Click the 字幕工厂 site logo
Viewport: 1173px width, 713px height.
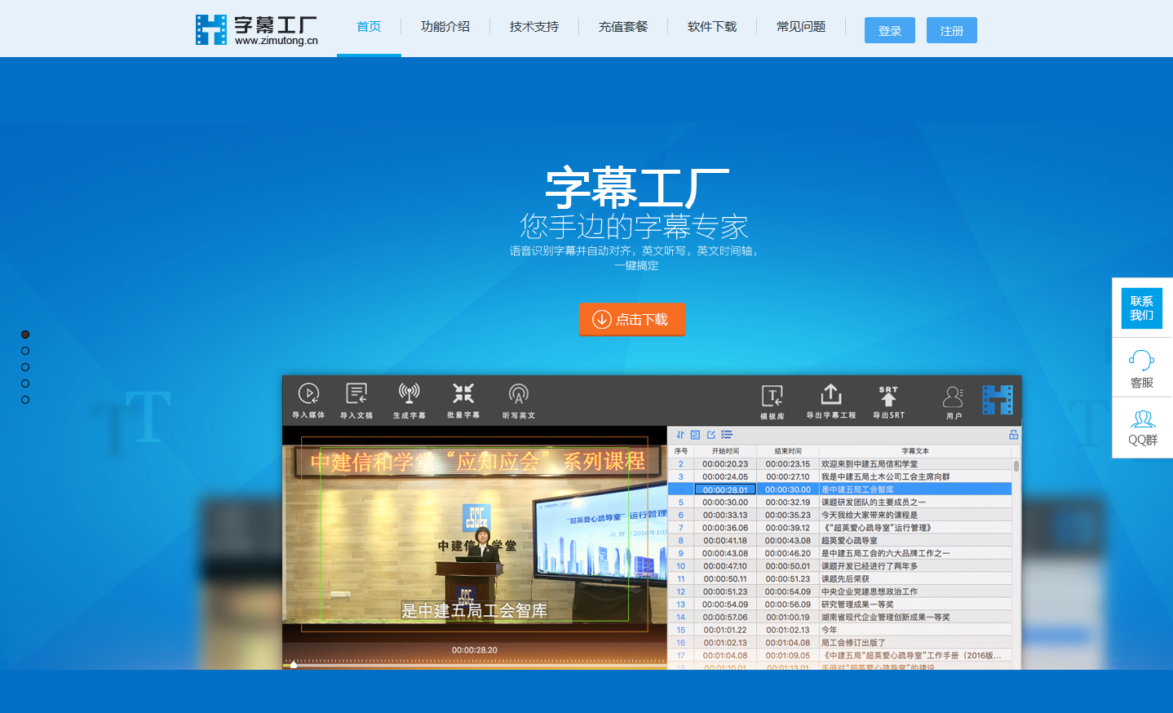pos(257,29)
